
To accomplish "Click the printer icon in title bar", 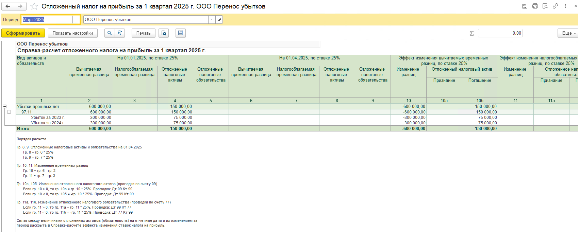I will (x=535, y=6).
